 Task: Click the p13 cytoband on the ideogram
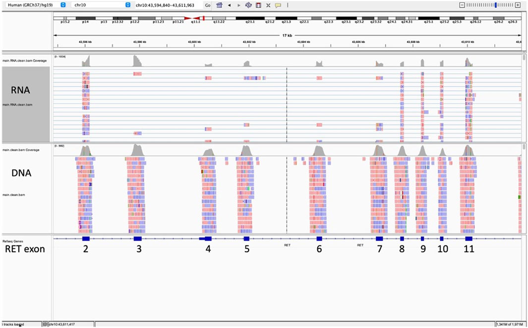(104, 18)
